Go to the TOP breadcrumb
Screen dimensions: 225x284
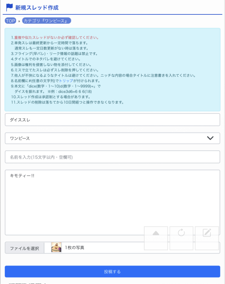10,21
